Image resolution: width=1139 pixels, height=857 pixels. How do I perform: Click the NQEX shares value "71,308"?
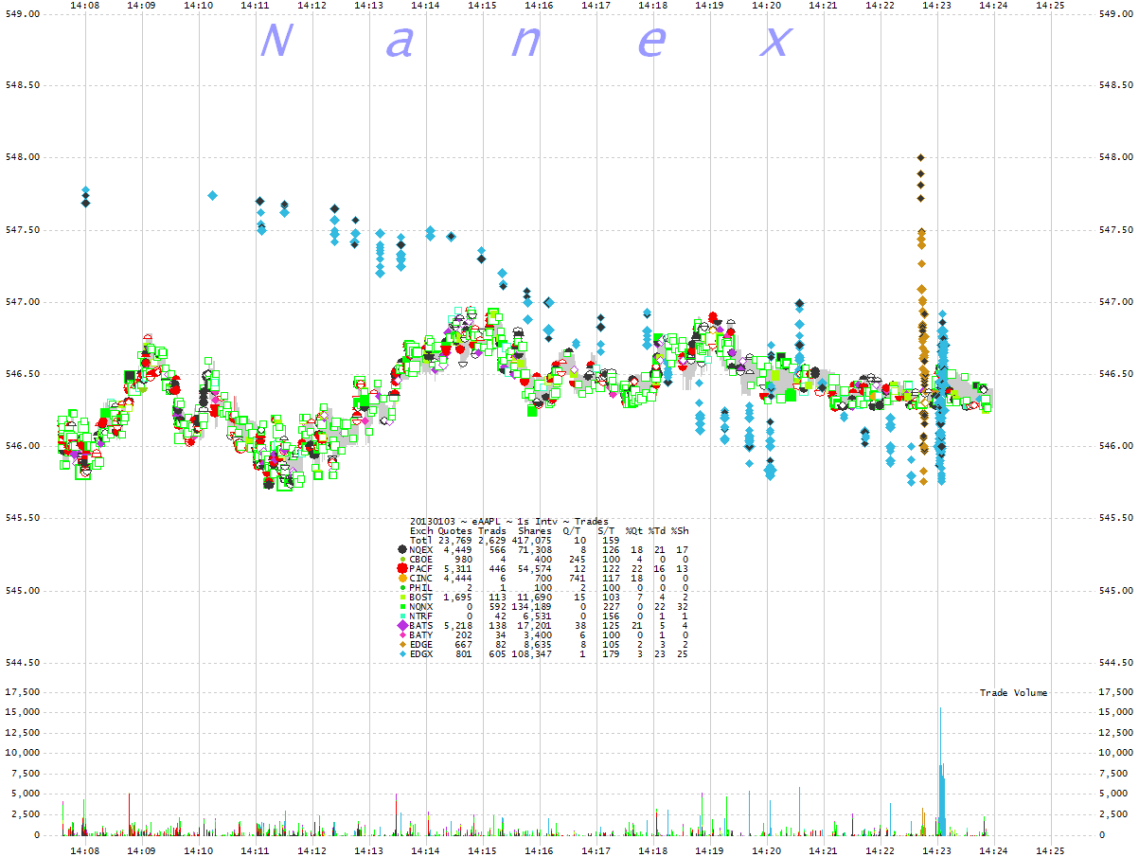tap(535, 549)
